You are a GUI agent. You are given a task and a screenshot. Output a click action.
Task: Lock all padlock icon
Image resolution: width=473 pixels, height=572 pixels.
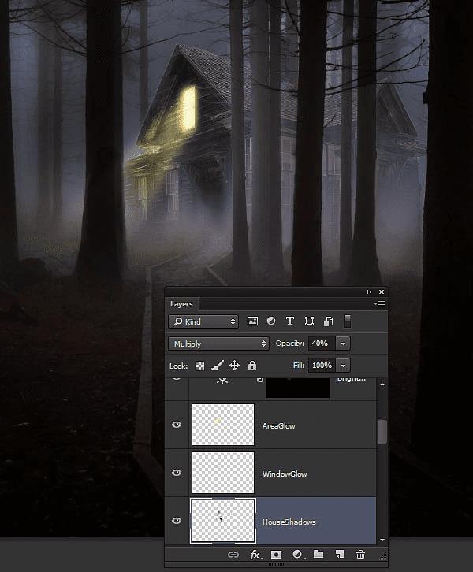[252, 366]
